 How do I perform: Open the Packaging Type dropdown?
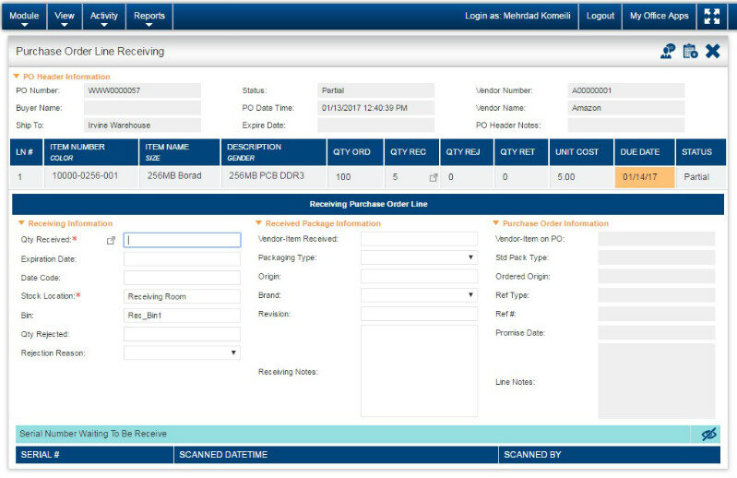click(419, 257)
